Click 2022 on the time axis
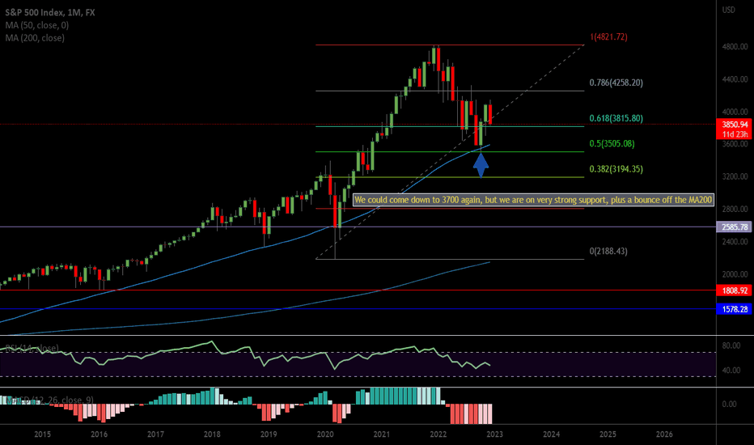Screen dimensions: 754x445 pos(438,434)
